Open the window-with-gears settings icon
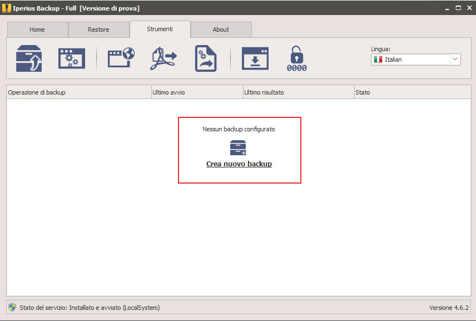 (x=72, y=58)
